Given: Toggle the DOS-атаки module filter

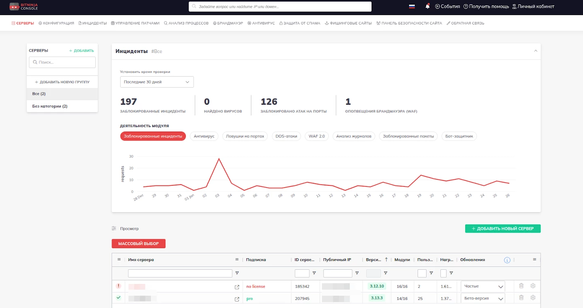Looking at the screenshot, I should [x=286, y=136].
